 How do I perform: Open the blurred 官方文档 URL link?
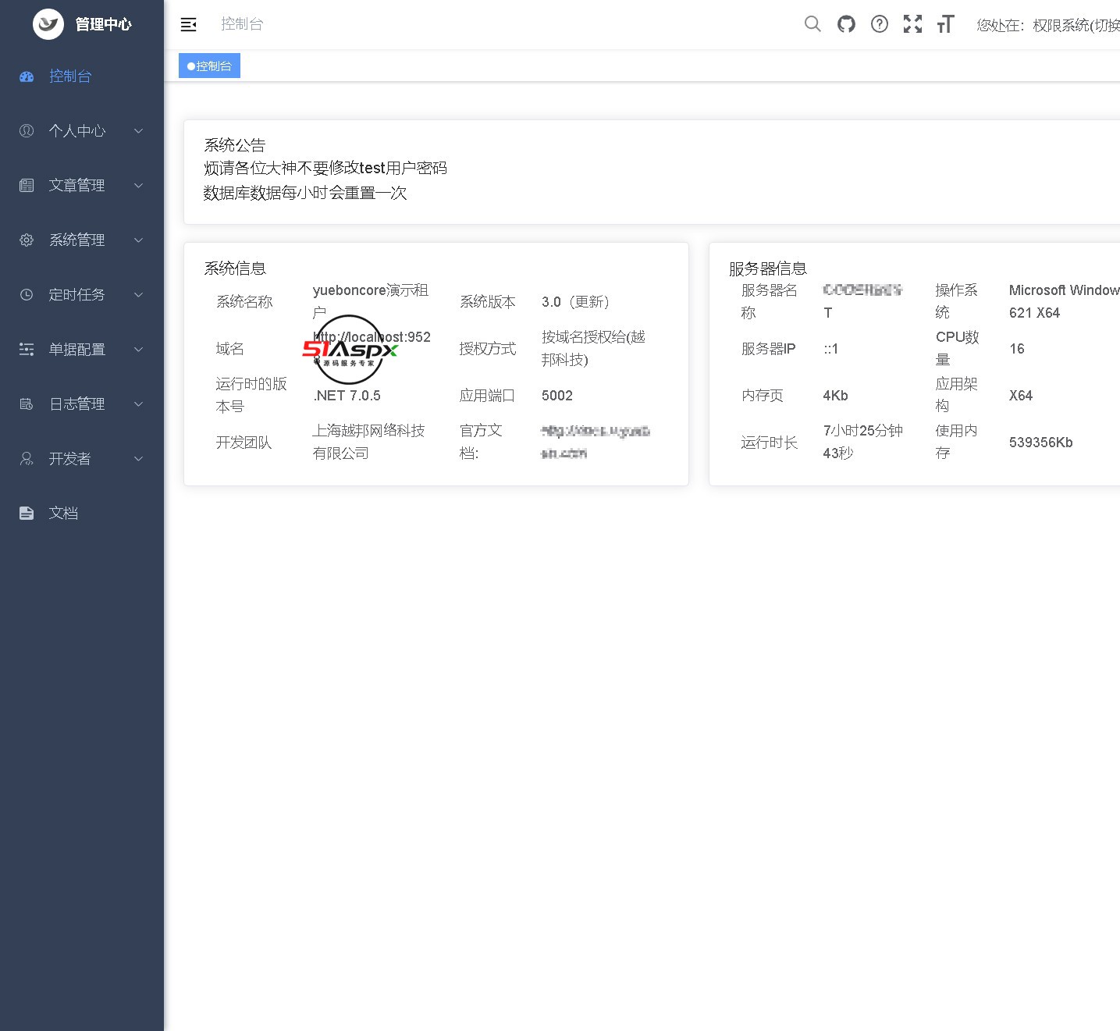pyautogui.click(x=596, y=442)
